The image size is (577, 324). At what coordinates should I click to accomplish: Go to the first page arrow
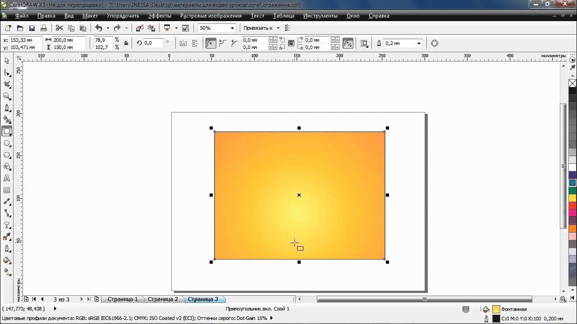point(34,299)
